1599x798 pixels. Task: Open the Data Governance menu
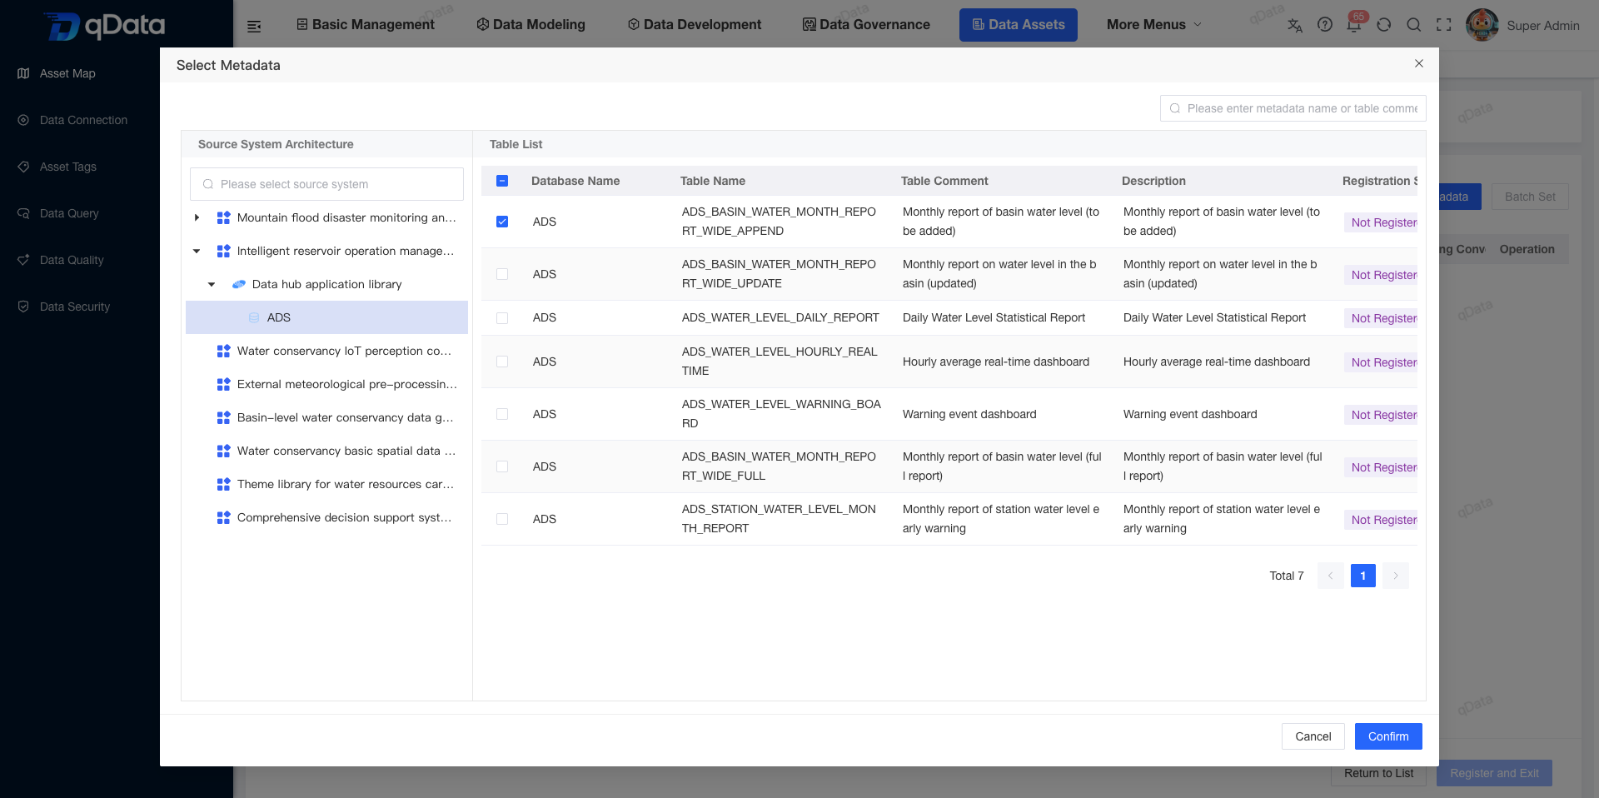tap(866, 25)
